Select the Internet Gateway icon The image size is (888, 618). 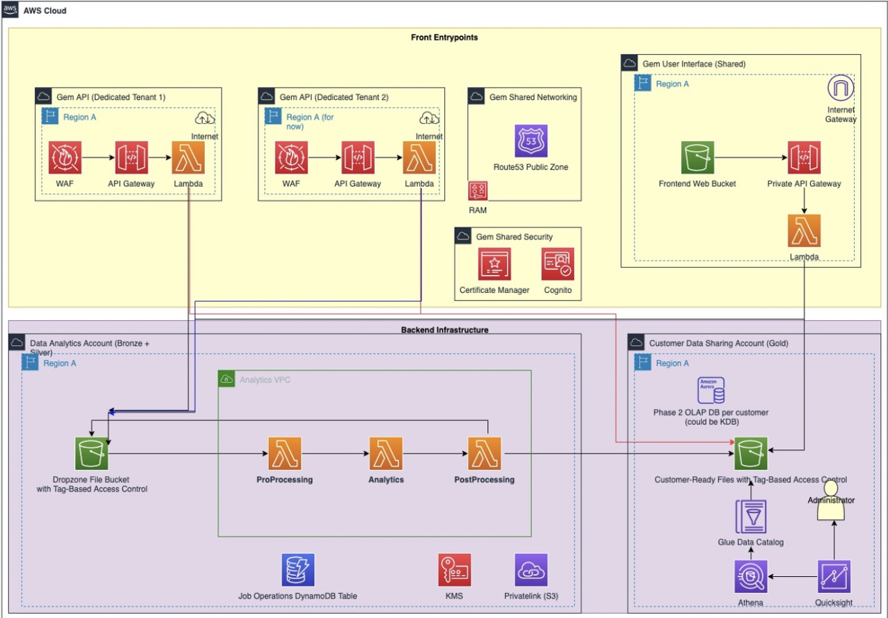tap(841, 88)
